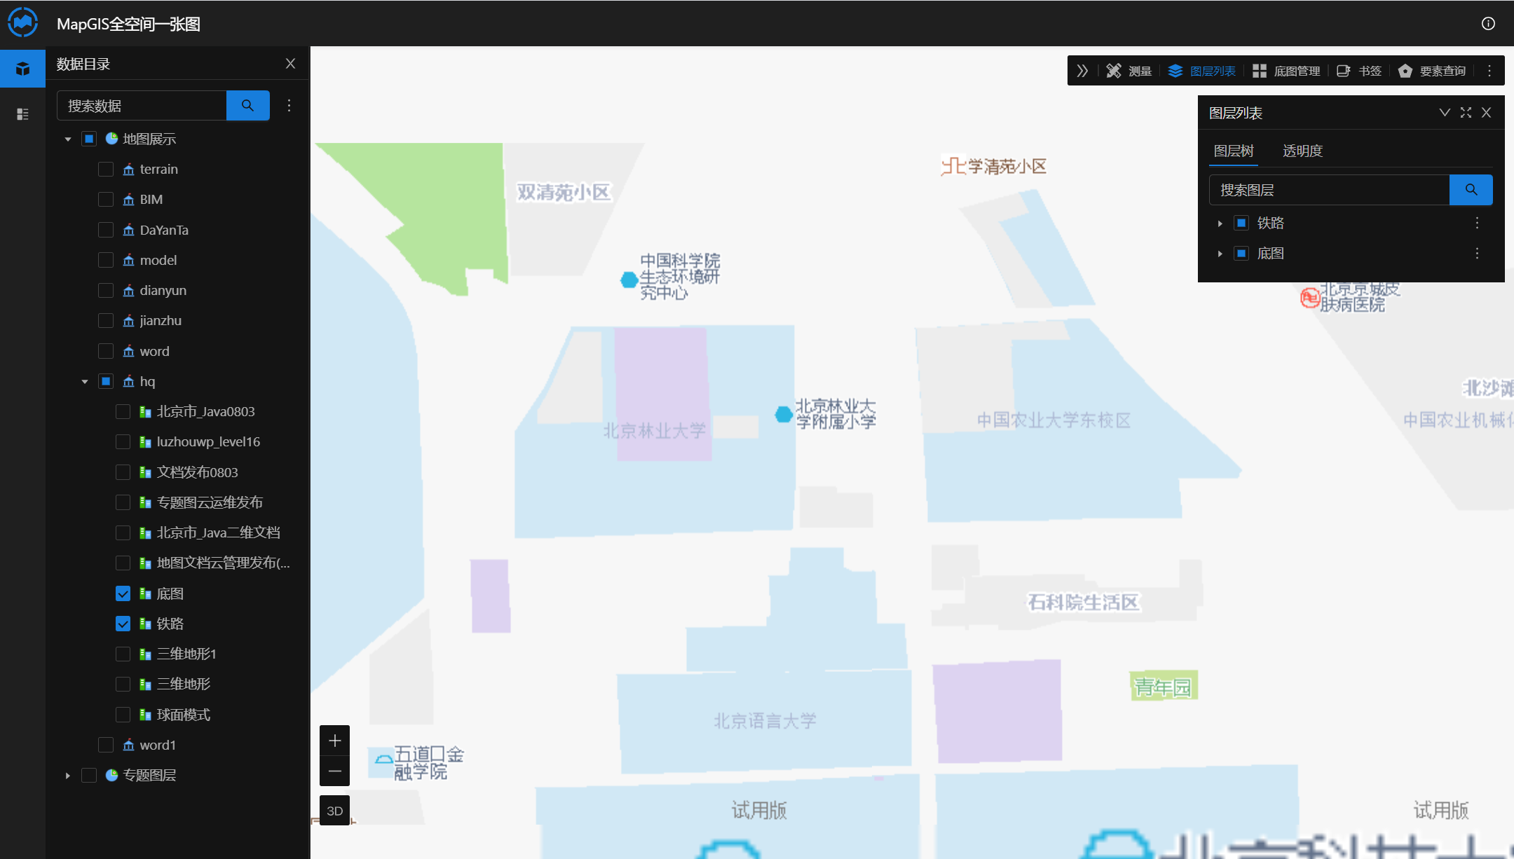
Task: Select 三维地形1 tree item
Action: (x=186, y=654)
